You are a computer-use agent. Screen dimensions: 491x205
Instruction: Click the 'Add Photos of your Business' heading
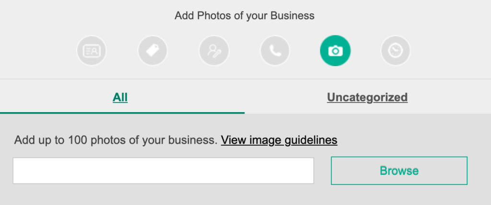pos(245,16)
